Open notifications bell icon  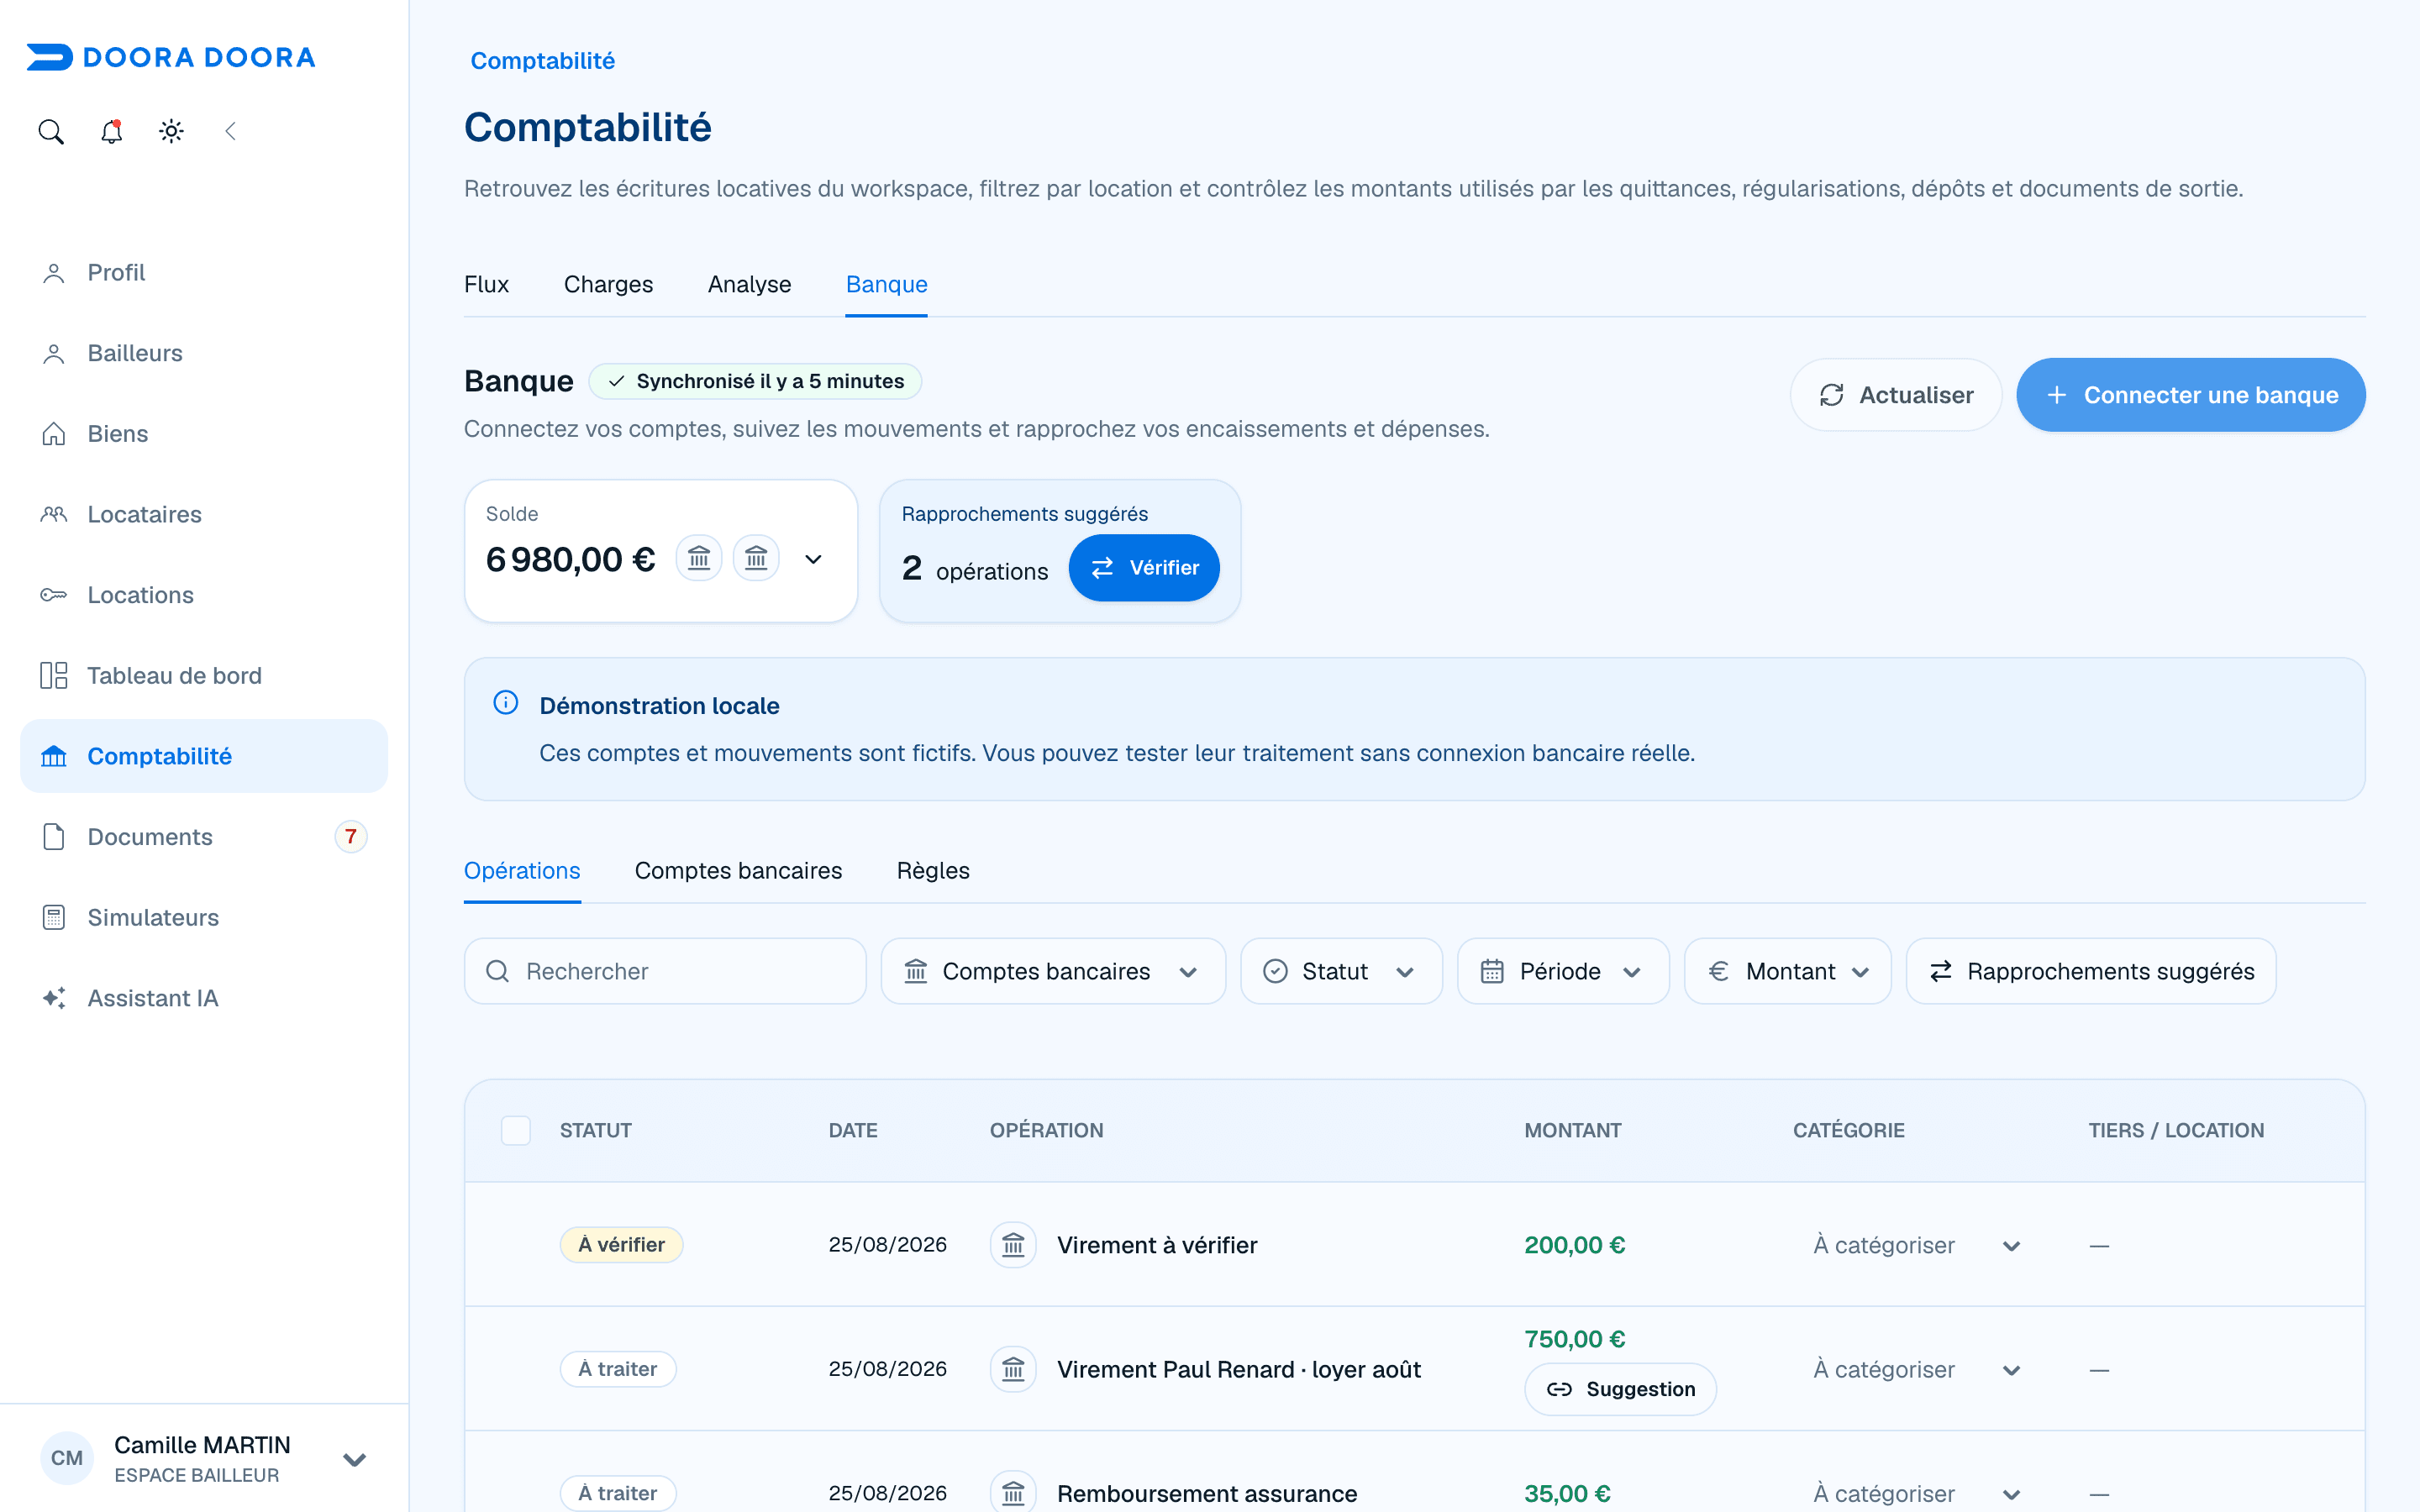[x=111, y=132]
